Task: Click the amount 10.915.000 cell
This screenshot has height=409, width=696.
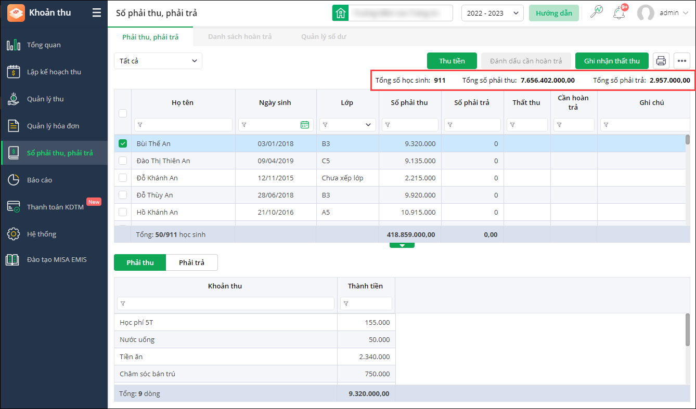Action: tap(410, 212)
